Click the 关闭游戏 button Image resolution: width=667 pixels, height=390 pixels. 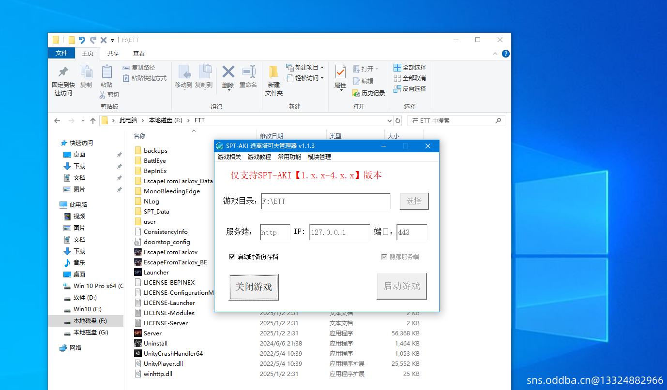[x=254, y=287]
